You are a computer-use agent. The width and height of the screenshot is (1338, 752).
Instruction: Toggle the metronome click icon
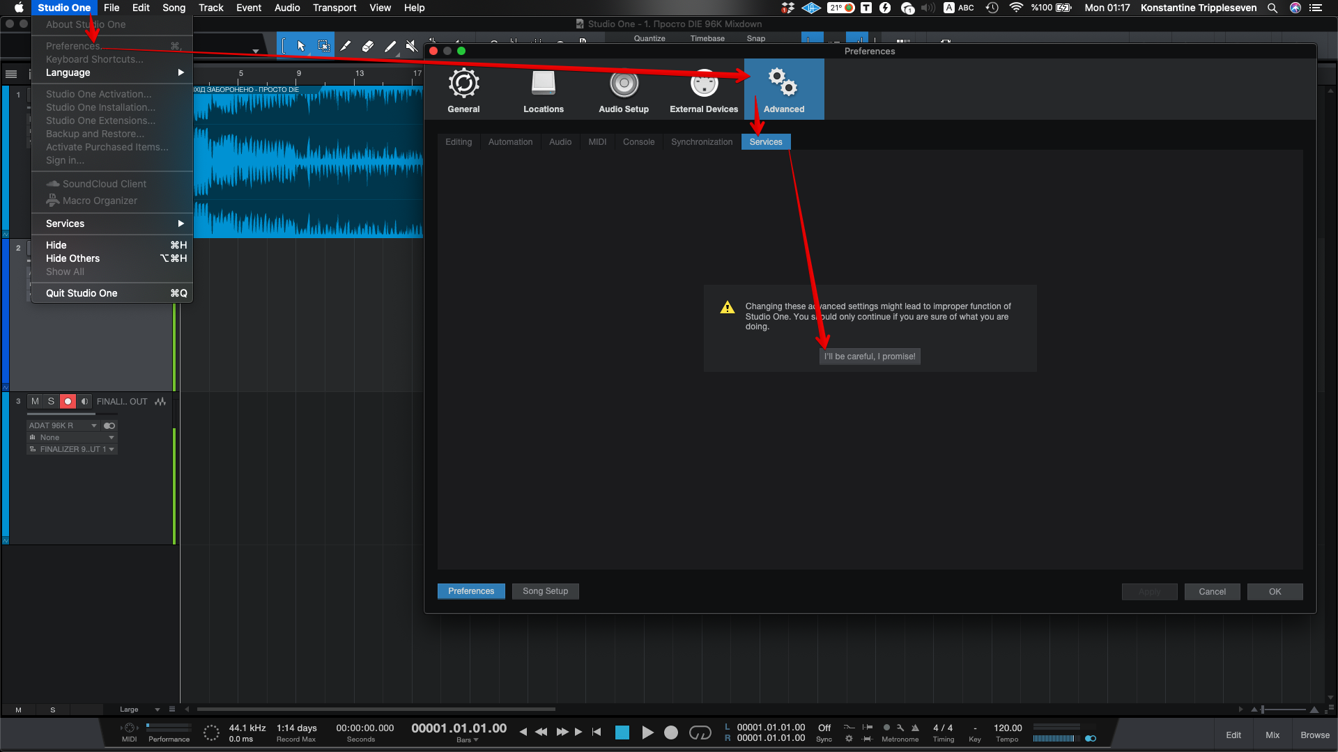click(915, 728)
